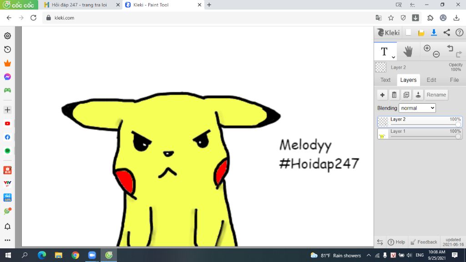This screenshot has width=466, height=262.
Task: Zoom in with the plus magnifier
Action: (x=427, y=48)
